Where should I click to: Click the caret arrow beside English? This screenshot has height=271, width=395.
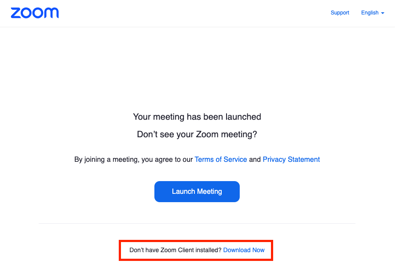383,13
